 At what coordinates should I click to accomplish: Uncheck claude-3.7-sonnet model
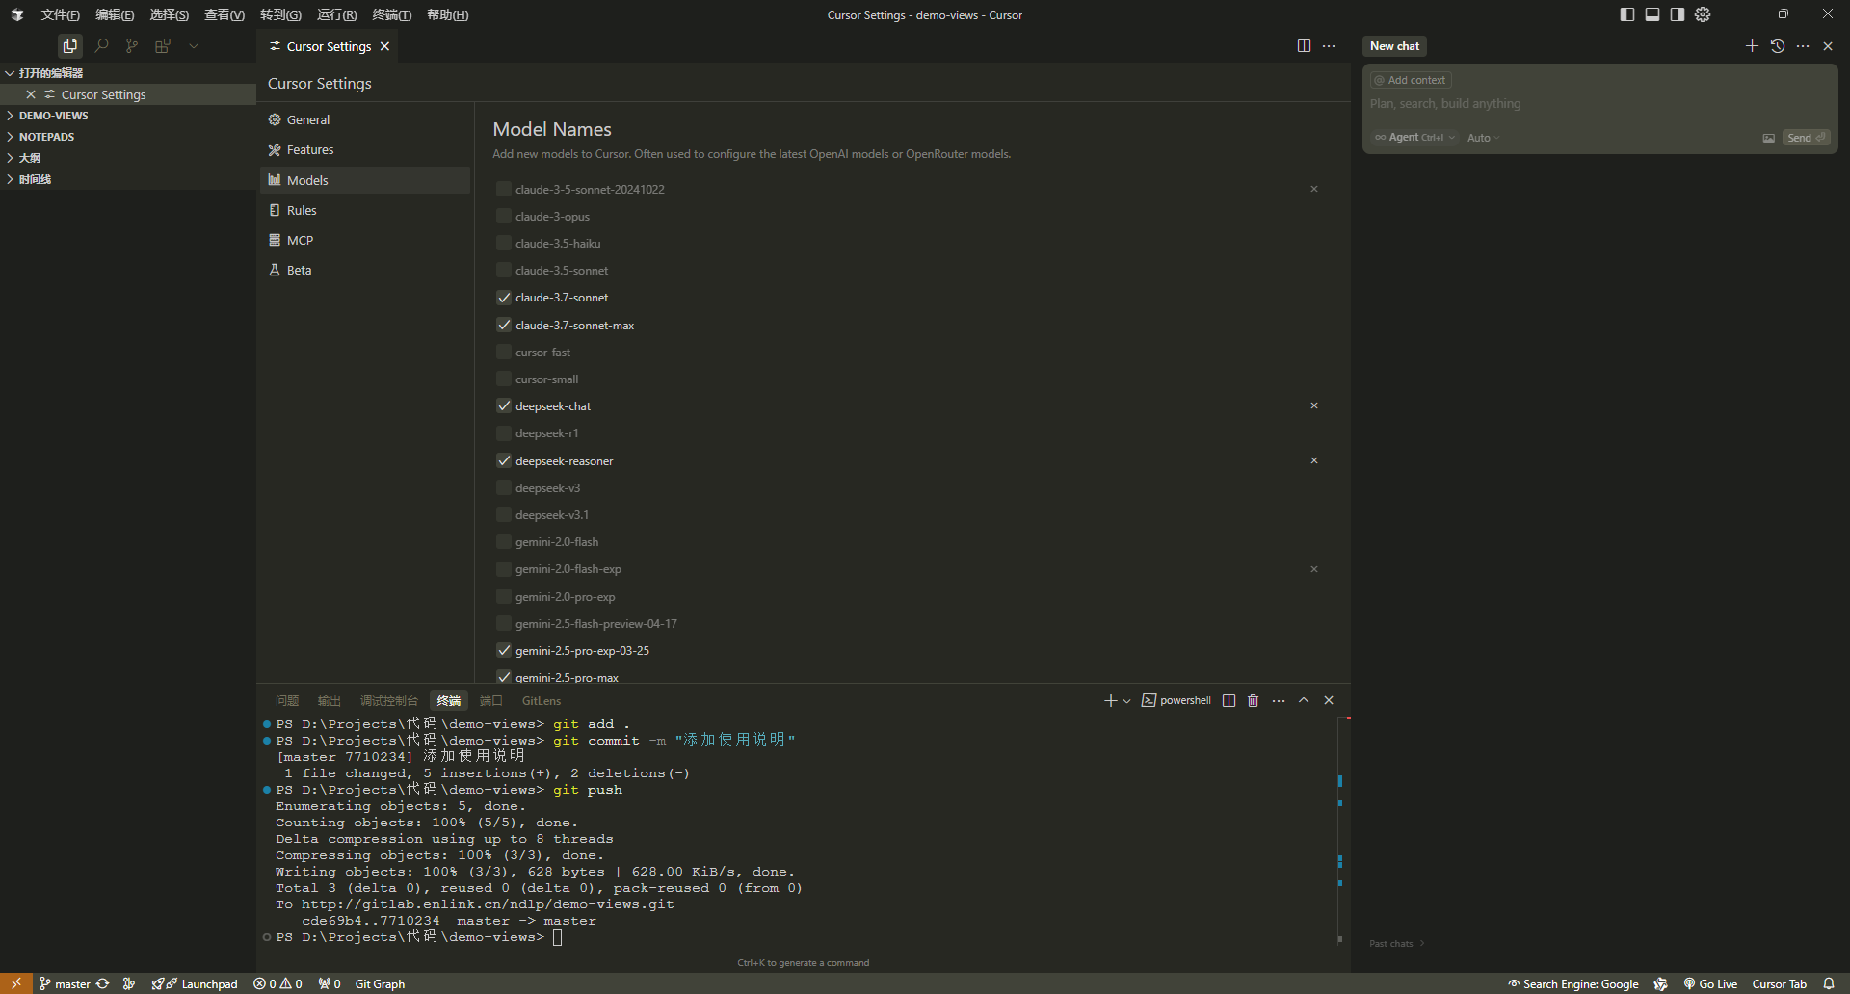[x=503, y=297]
